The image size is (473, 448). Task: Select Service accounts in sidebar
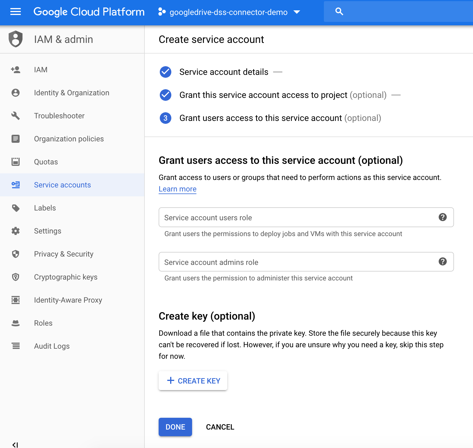pos(72,185)
